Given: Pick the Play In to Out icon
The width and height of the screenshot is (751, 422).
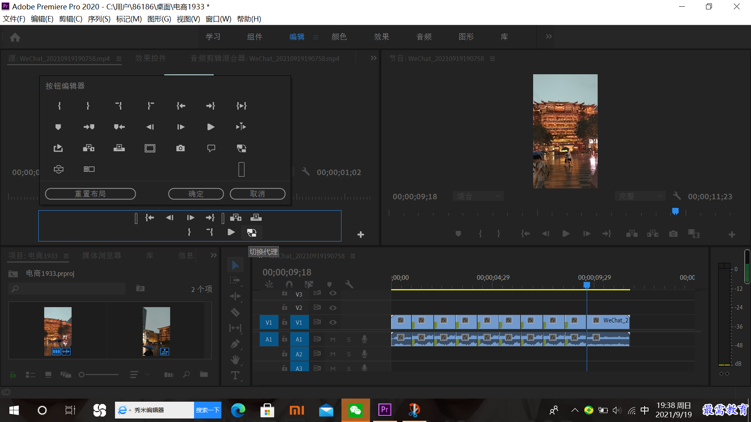Looking at the screenshot, I should tap(241, 106).
